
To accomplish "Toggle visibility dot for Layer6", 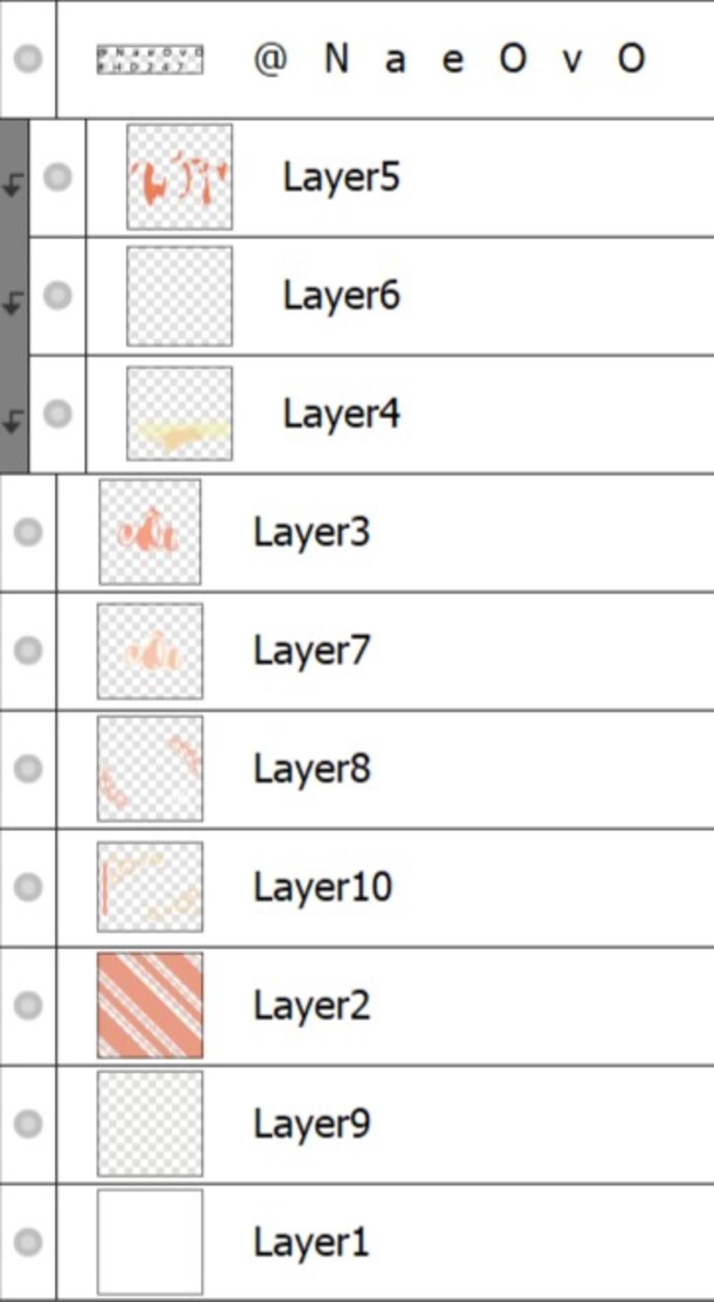I will (58, 295).
